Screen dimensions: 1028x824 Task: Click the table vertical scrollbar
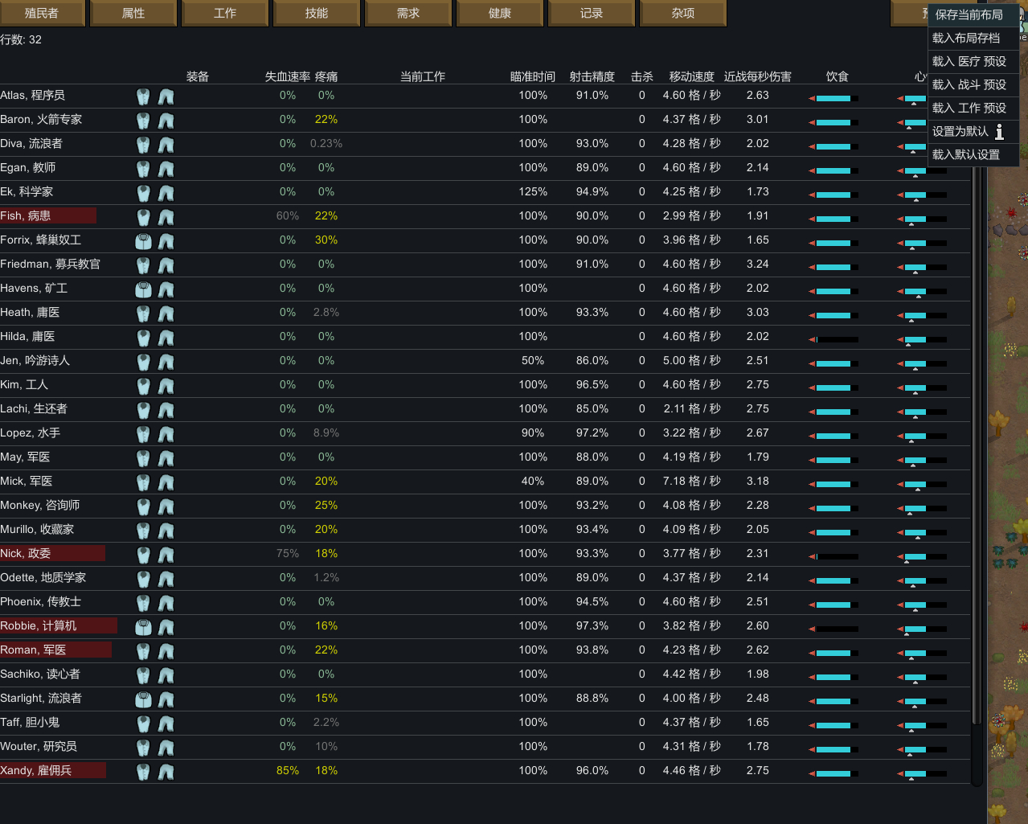point(977,442)
